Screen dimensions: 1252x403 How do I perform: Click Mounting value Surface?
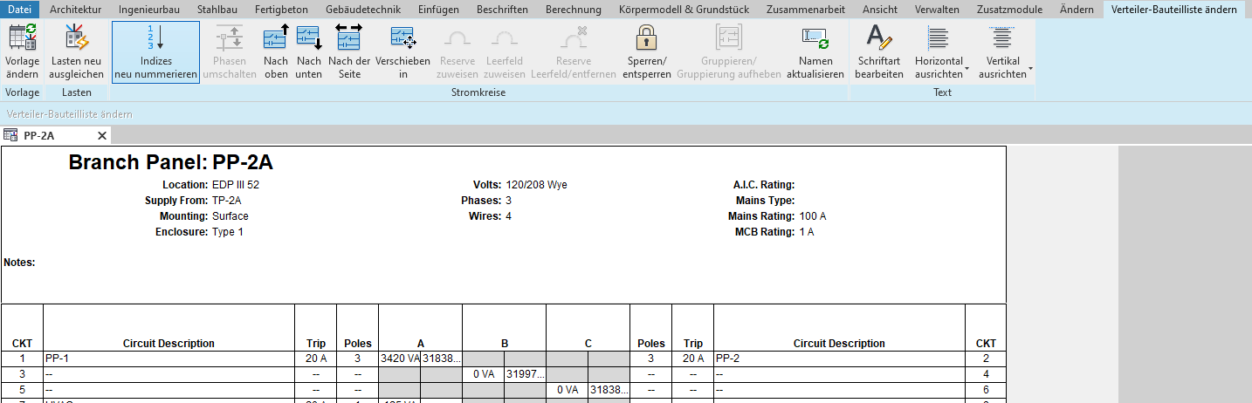point(230,216)
